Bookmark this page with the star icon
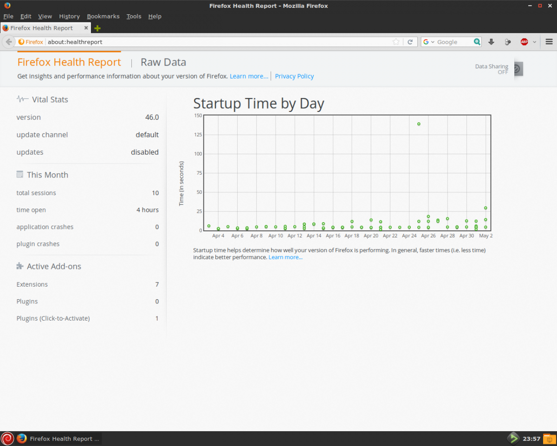The width and height of the screenshot is (557, 446). click(396, 42)
